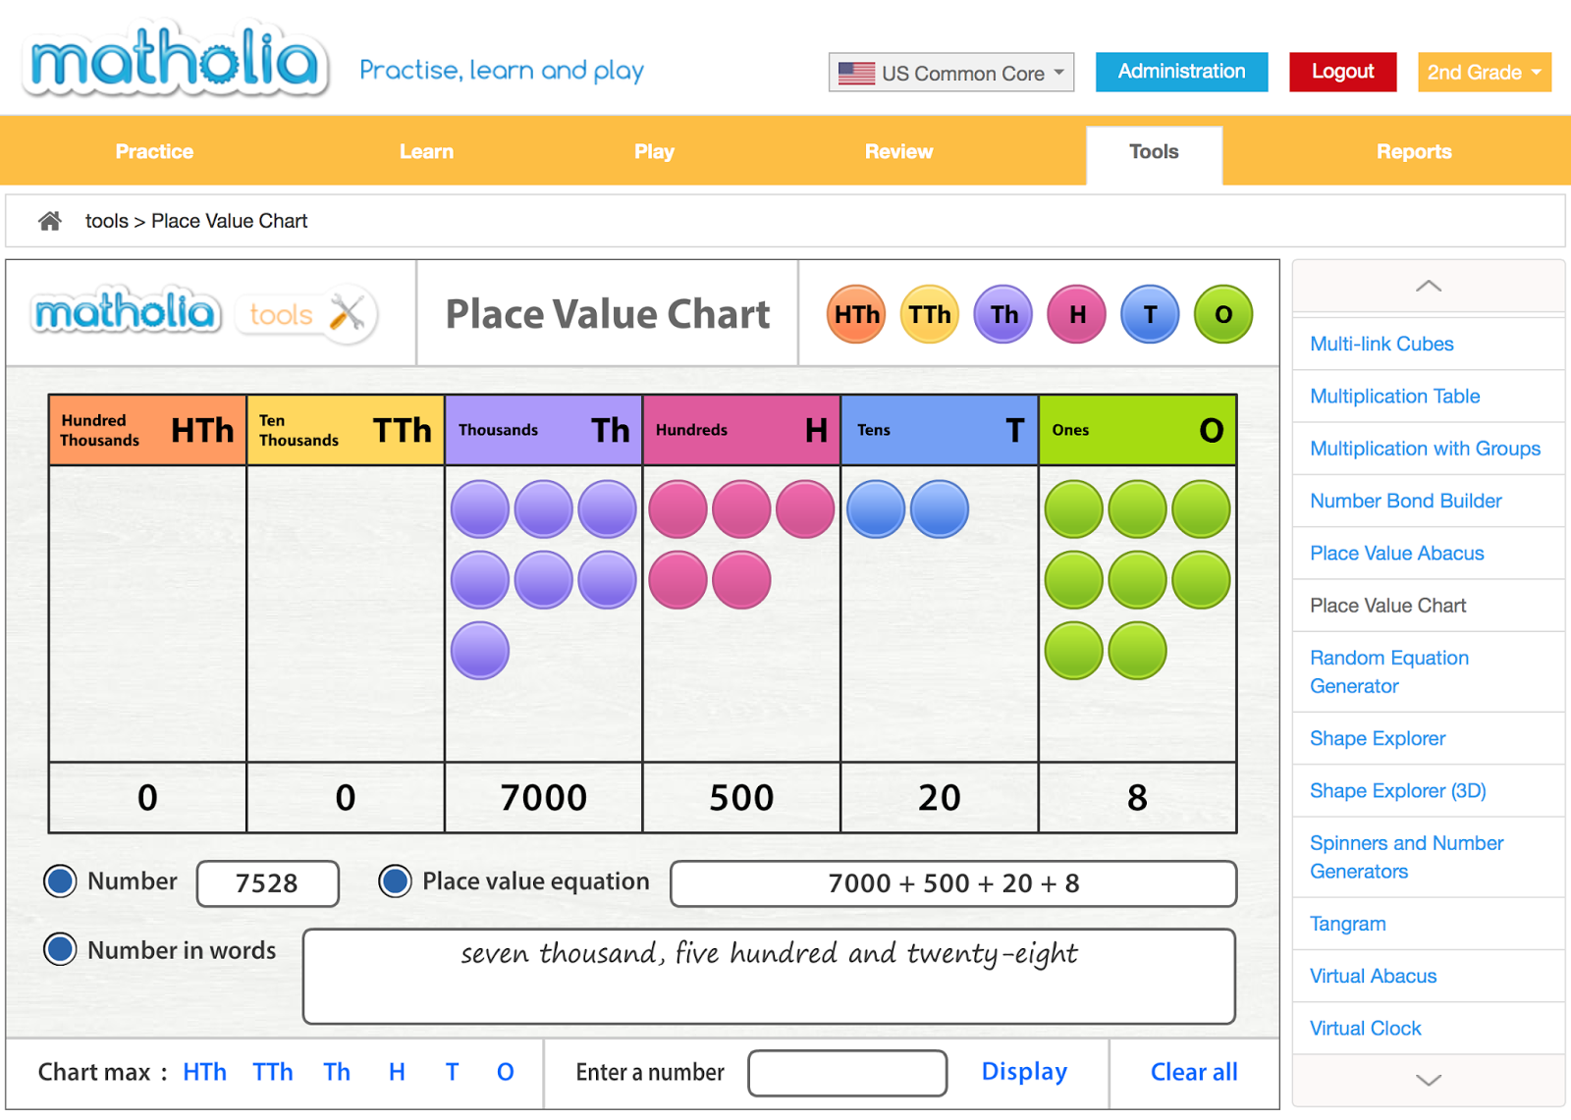
Task: Click the purple Th disc icon
Action: [1002, 314]
